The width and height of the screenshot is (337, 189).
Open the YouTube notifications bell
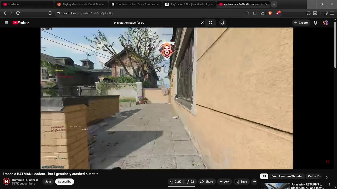[315, 23]
